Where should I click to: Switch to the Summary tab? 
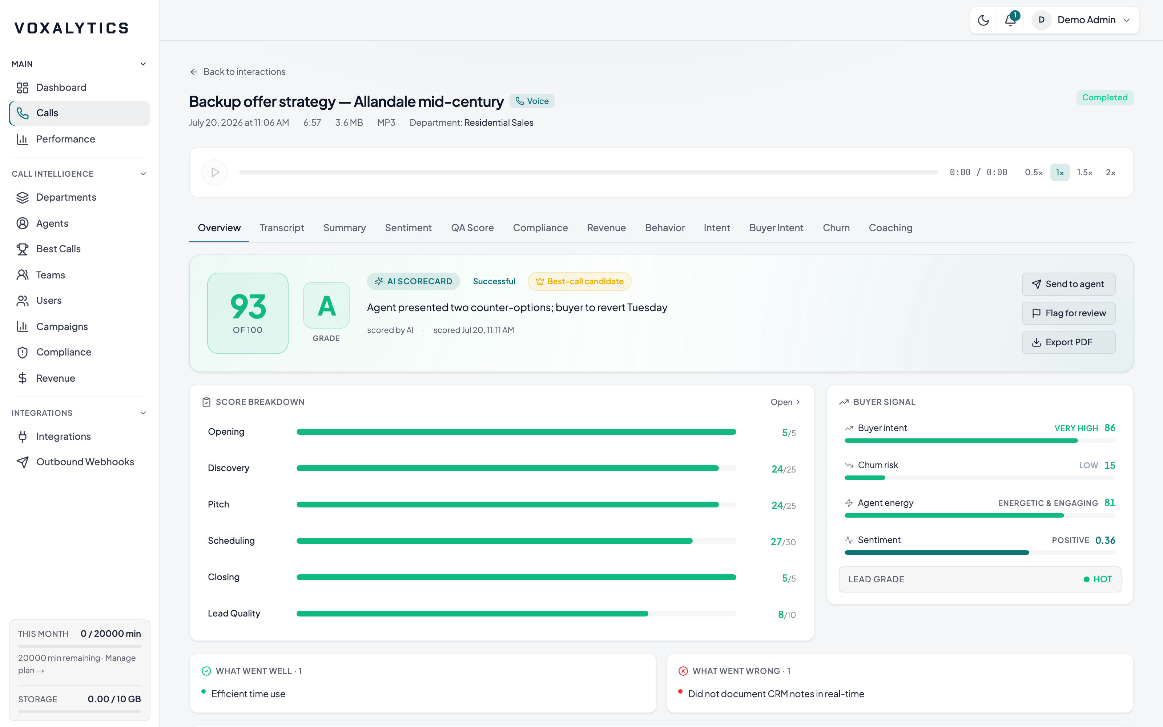click(x=345, y=228)
